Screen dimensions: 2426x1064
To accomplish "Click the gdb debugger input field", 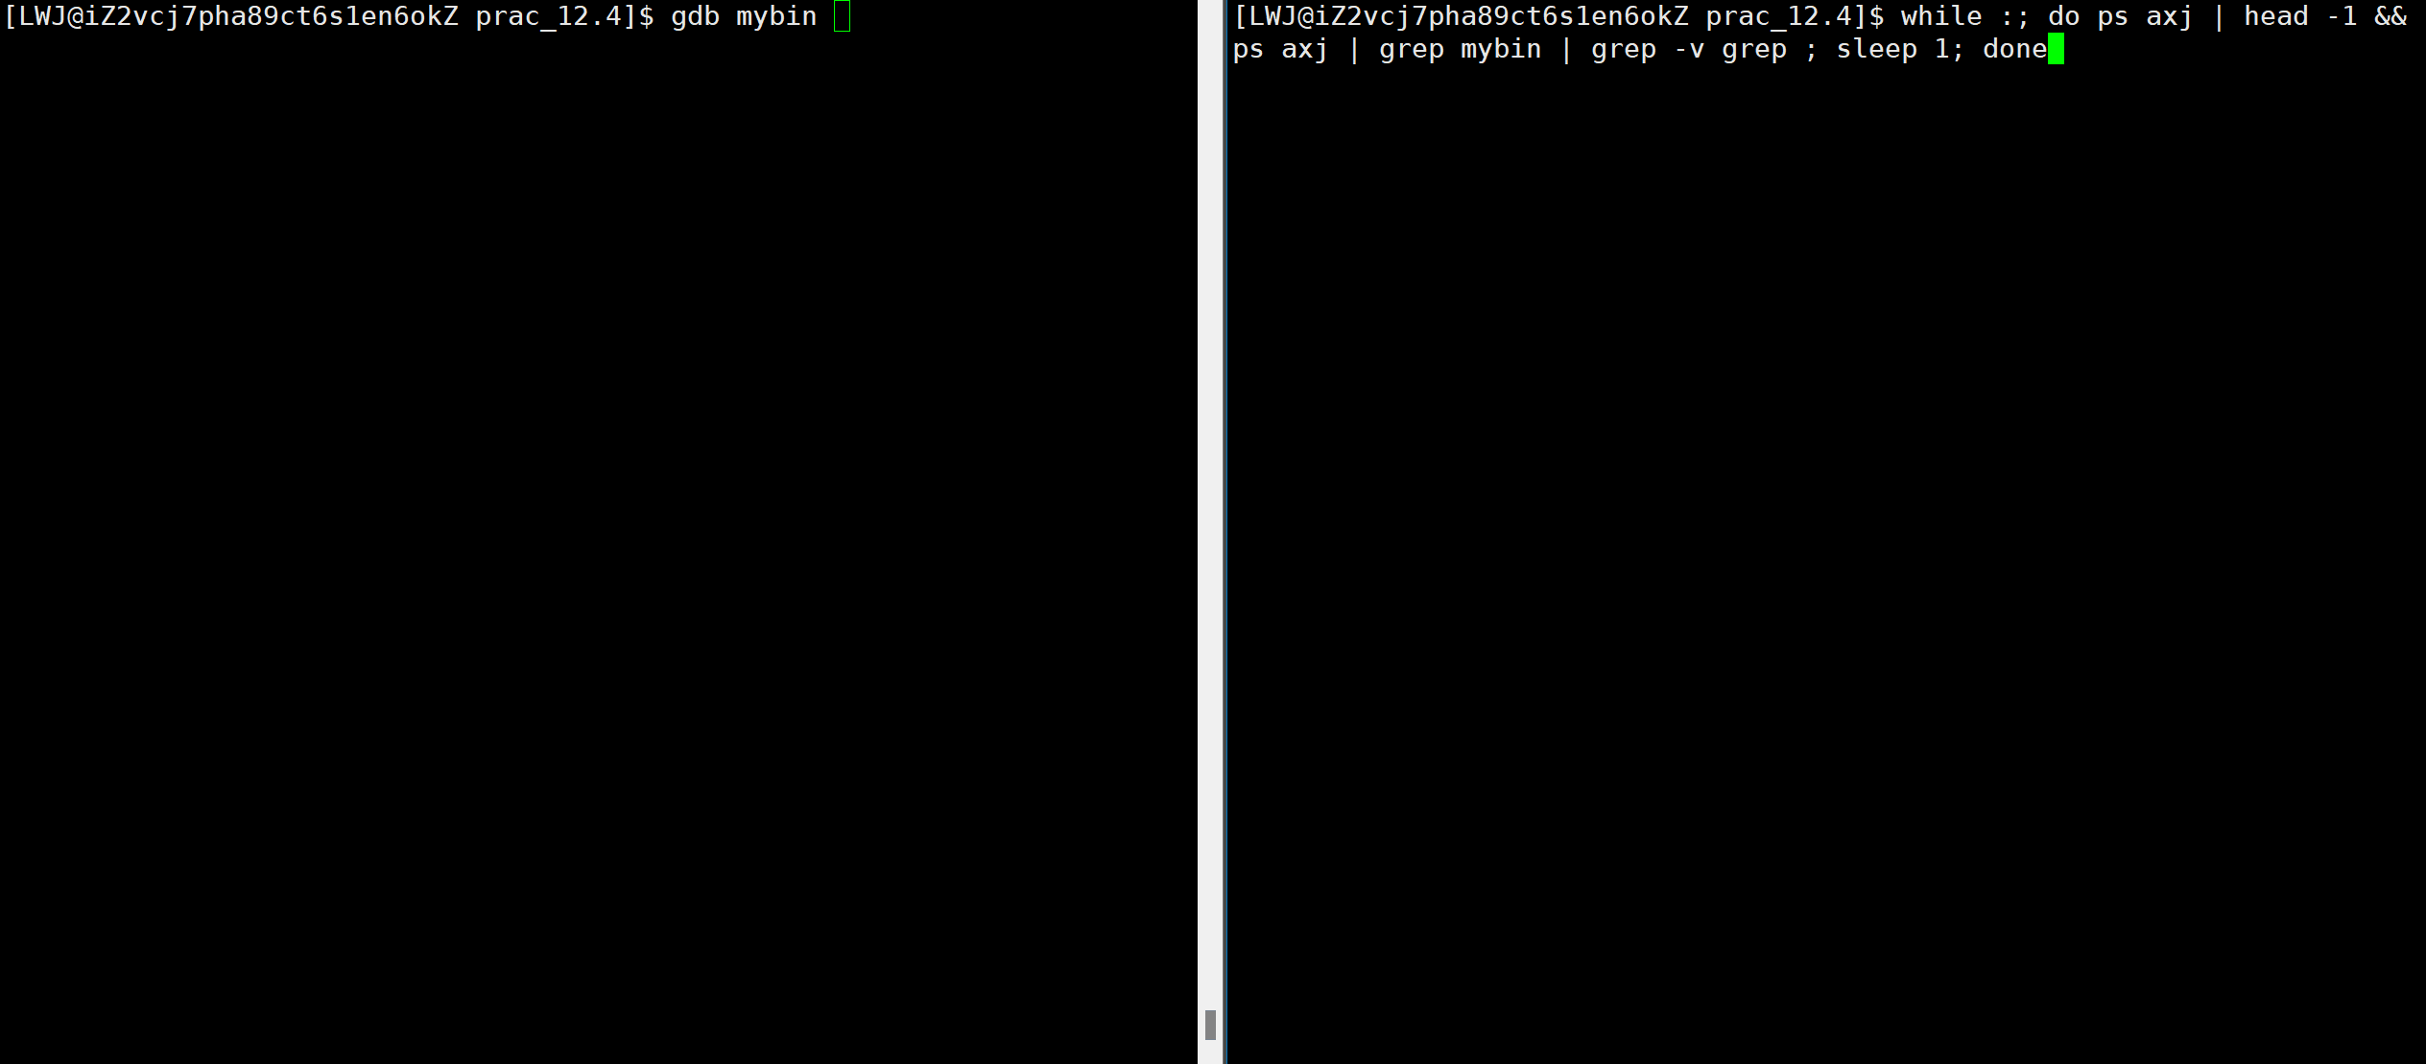I will point(849,15).
